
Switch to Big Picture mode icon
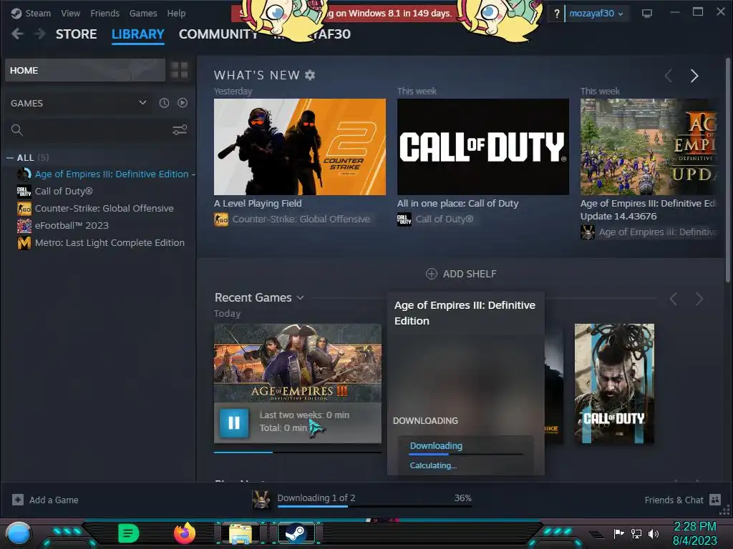(647, 13)
